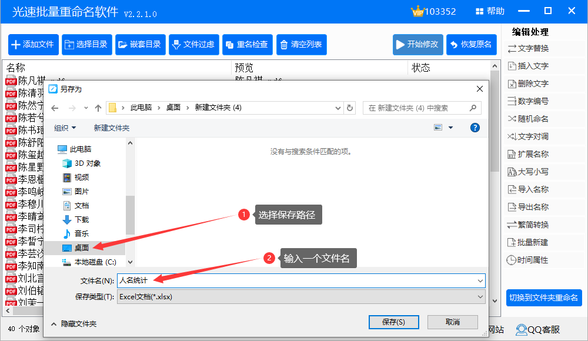Open 大写小写 case conversion

(529, 172)
